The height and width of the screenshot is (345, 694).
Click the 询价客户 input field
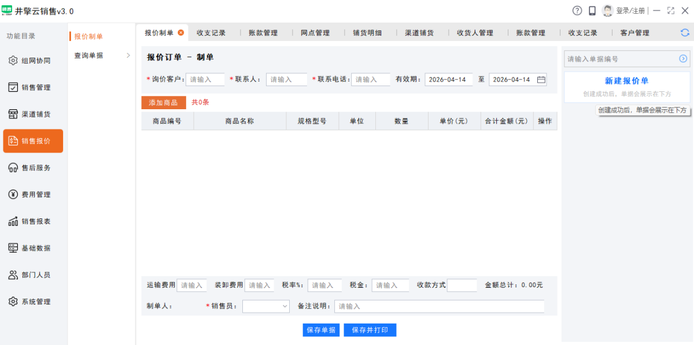205,80
